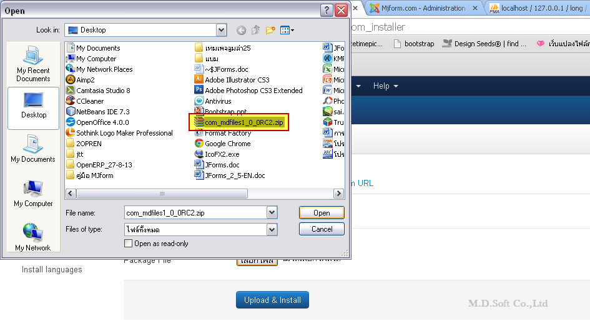
Task: Select IcoFX2.exe file
Action: tap(217, 154)
